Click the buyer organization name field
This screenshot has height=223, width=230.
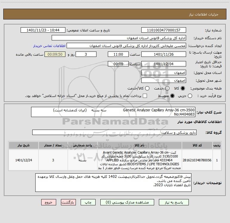[x=119, y=38]
